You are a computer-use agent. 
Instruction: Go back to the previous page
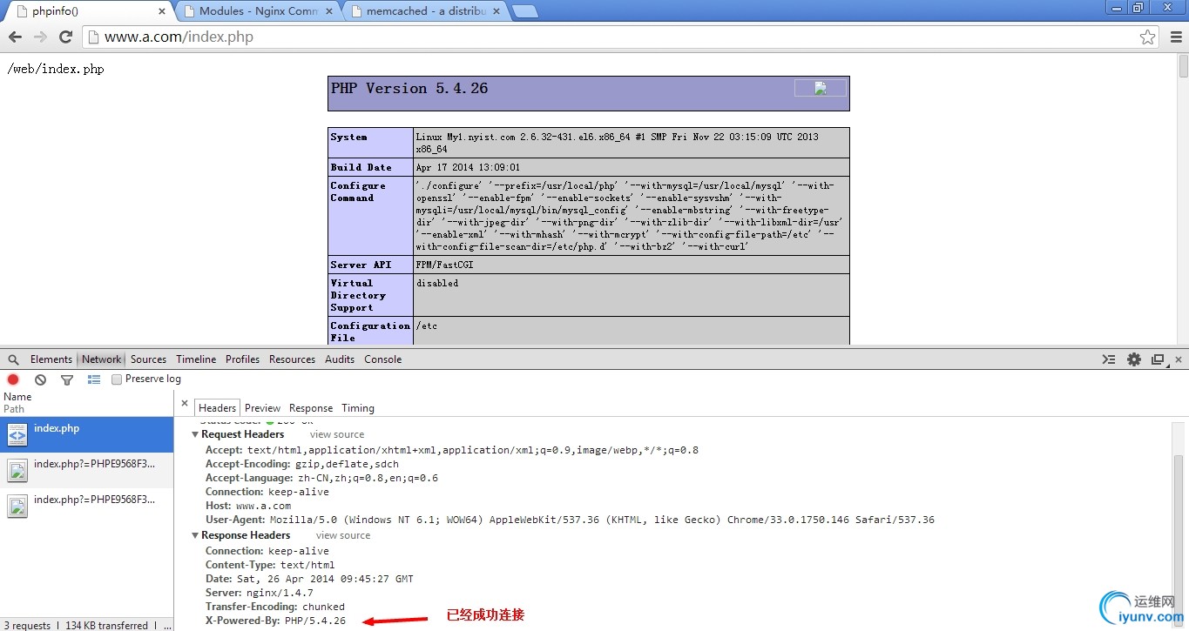(15, 37)
